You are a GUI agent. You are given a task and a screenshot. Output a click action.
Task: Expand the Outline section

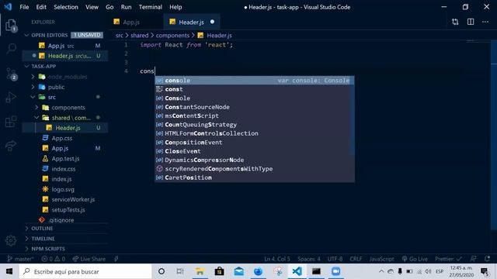[x=65, y=229]
